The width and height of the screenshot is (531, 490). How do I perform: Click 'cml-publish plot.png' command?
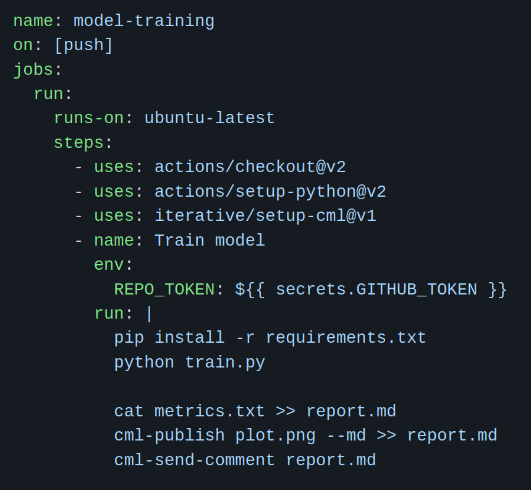click(215, 436)
